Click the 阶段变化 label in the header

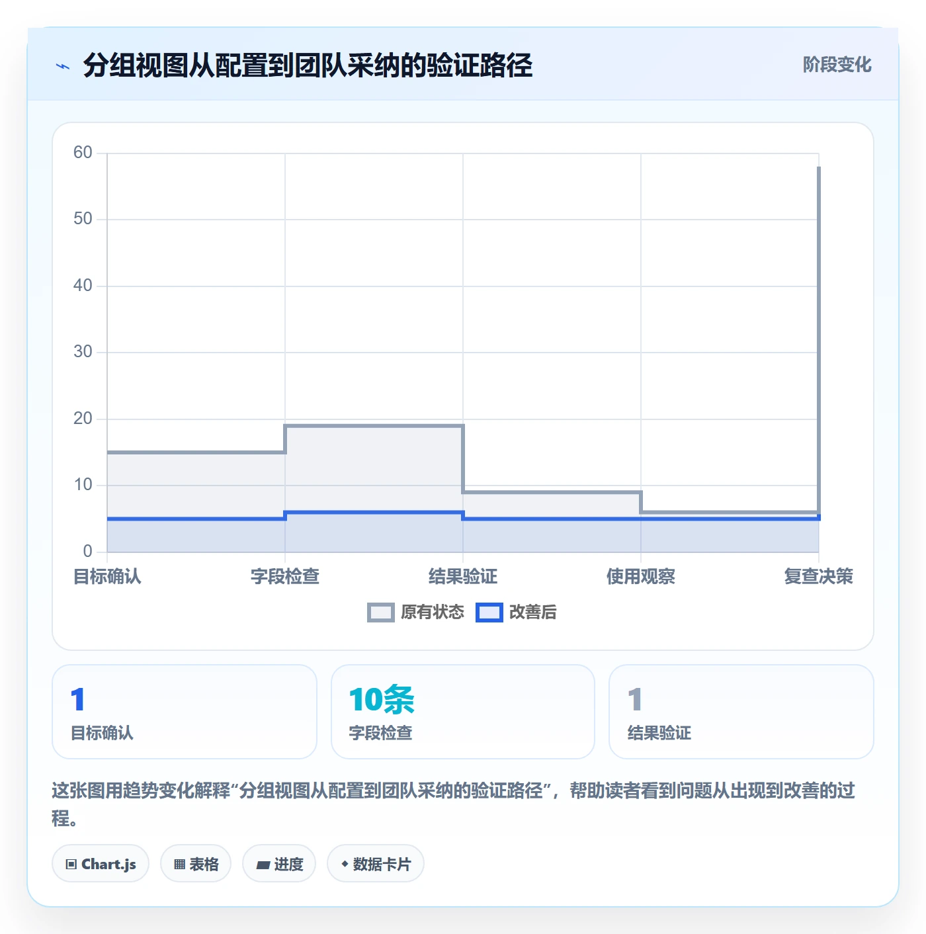click(x=837, y=65)
